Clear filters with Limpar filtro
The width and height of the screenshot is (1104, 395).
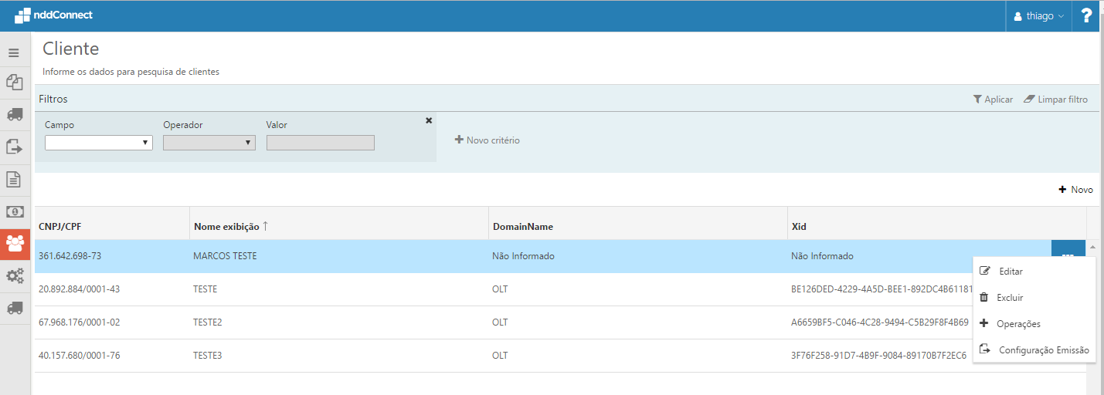coord(1055,100)
